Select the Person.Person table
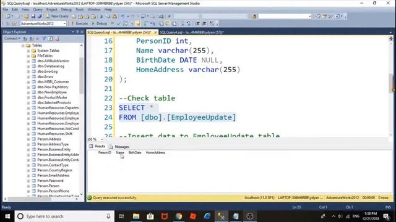This screenshot has width=396, height=222. coord(48,186)
